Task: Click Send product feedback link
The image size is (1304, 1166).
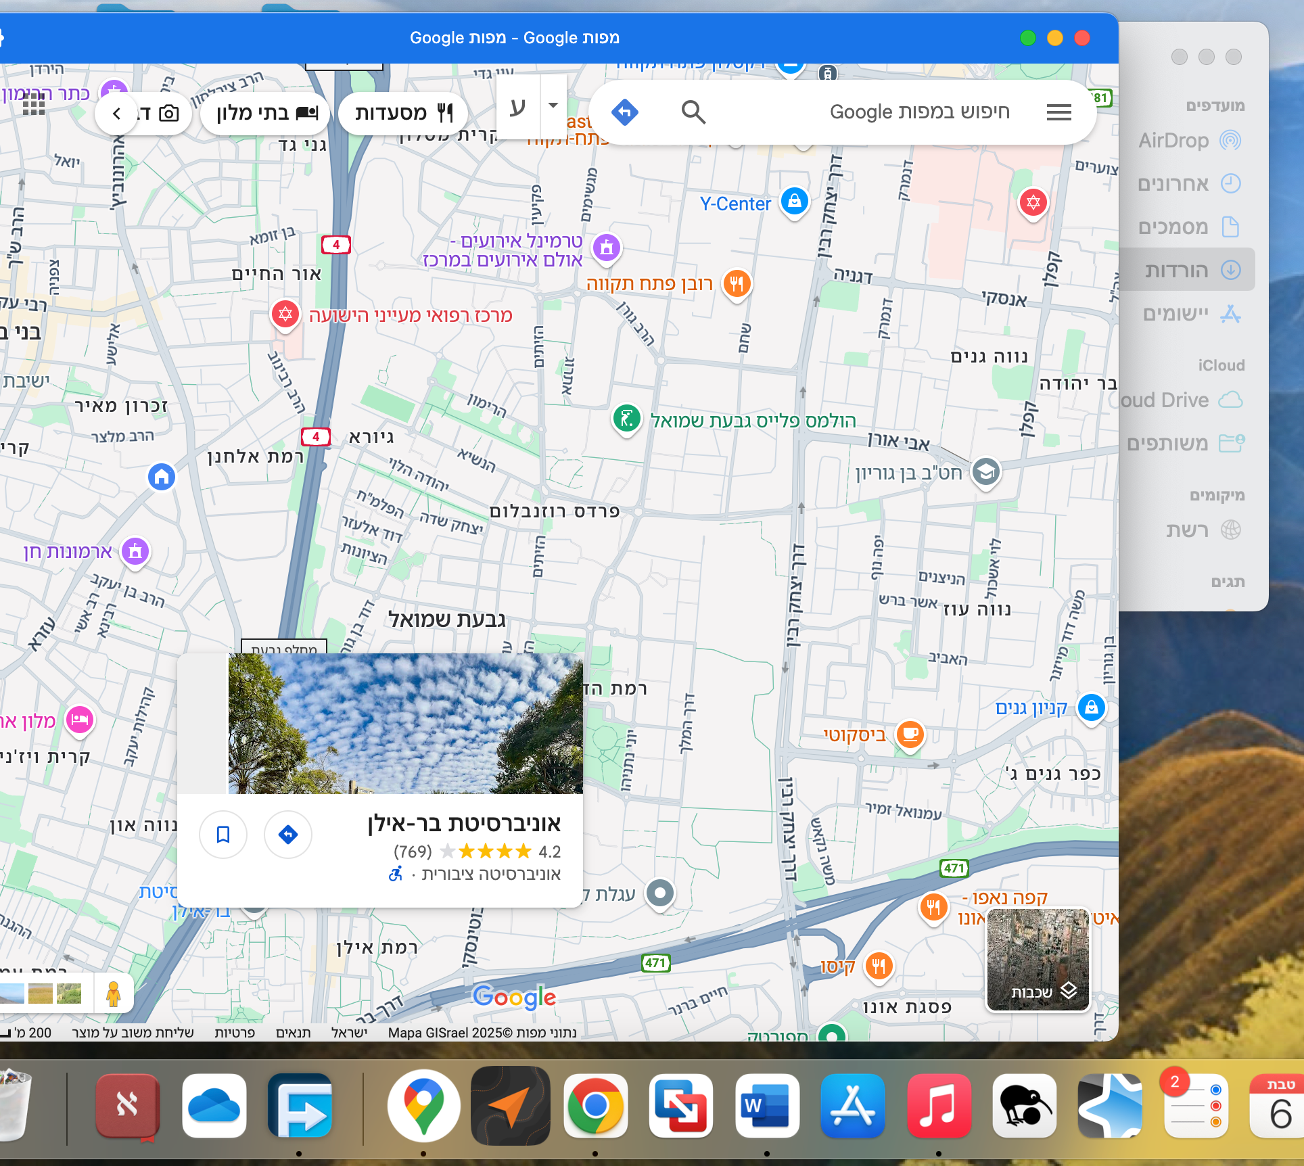Action: pyautogui.click(x=133, y=1033)
